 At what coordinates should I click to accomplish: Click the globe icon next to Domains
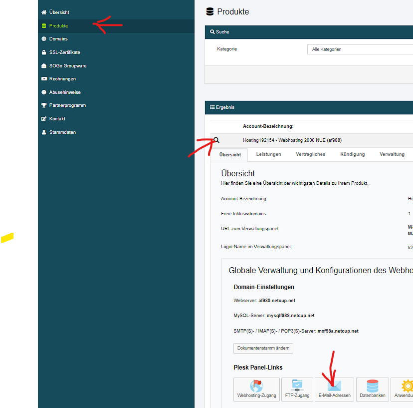click(44, 39)
